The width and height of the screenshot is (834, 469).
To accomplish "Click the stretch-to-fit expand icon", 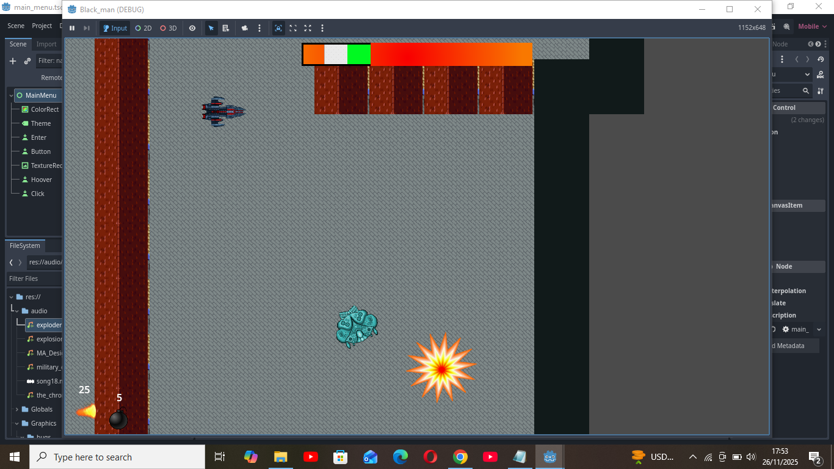I will point(308,28).
